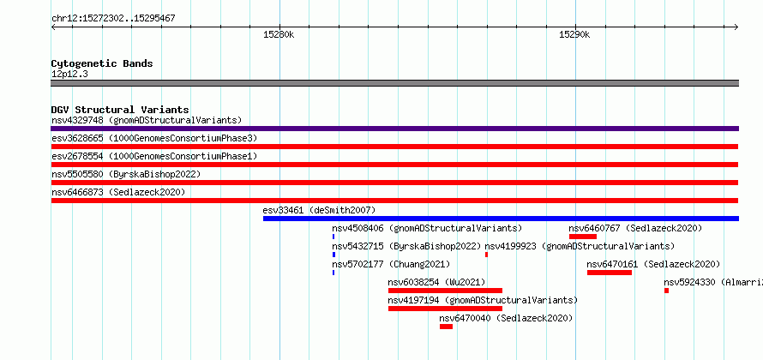
Task: Open nsv4508406 gnomADStructuralVariants label
Action: click(427, 228)
